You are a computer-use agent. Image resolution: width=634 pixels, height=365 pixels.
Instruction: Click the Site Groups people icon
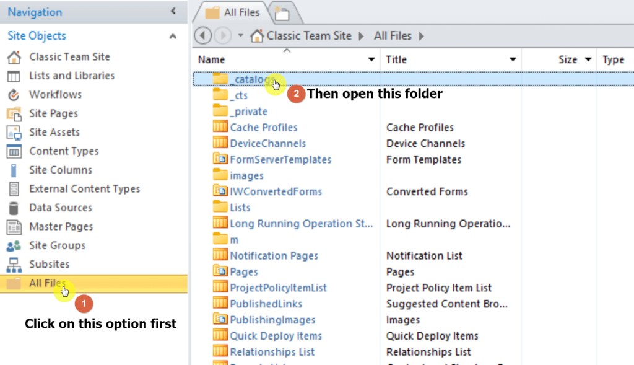point(14,245)
